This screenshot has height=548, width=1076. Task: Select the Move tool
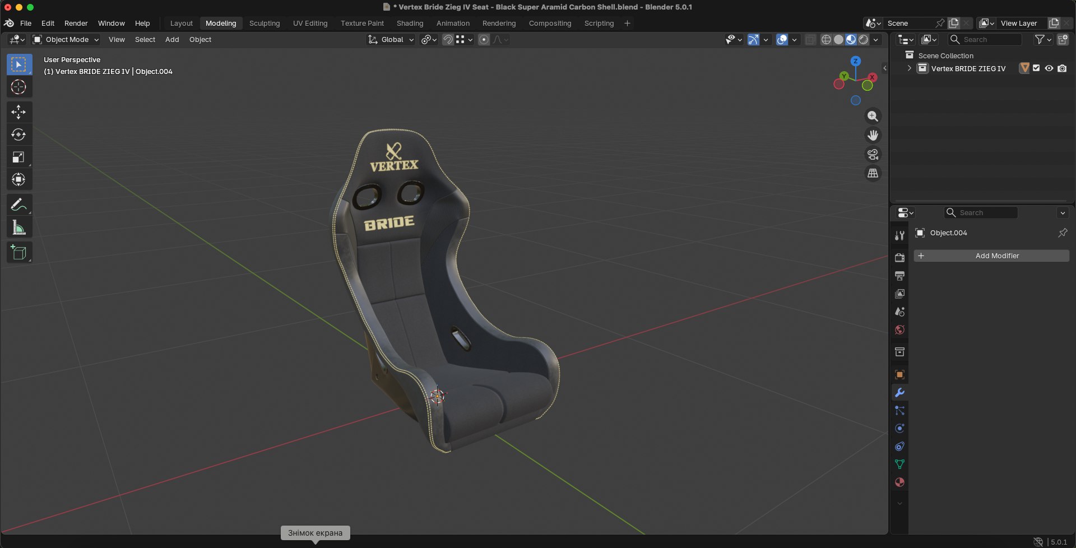coord(19,112)
